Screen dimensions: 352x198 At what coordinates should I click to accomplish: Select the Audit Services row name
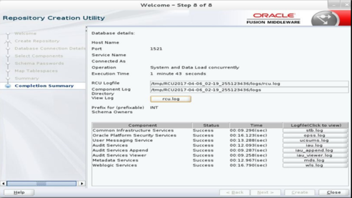[x=110, y=145]
